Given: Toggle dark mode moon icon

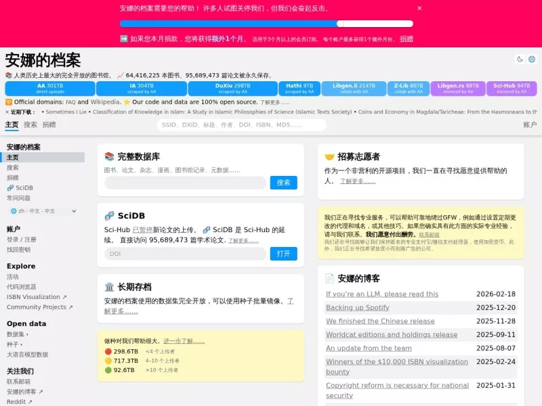Looking at the screenshot, I should click(x=520, y=59).
